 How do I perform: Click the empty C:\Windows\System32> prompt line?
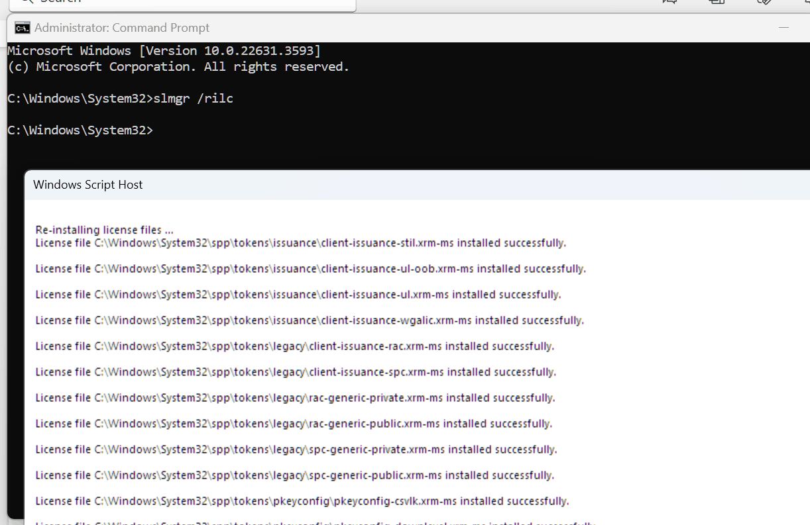80,130
